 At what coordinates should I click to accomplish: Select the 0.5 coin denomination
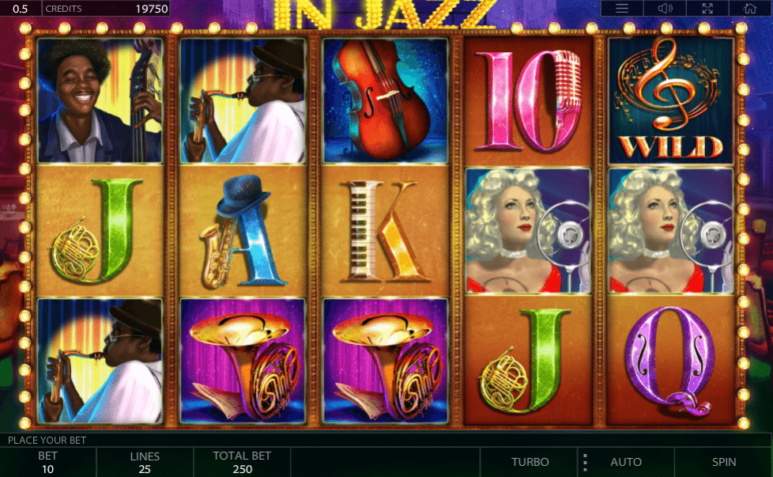21,9
